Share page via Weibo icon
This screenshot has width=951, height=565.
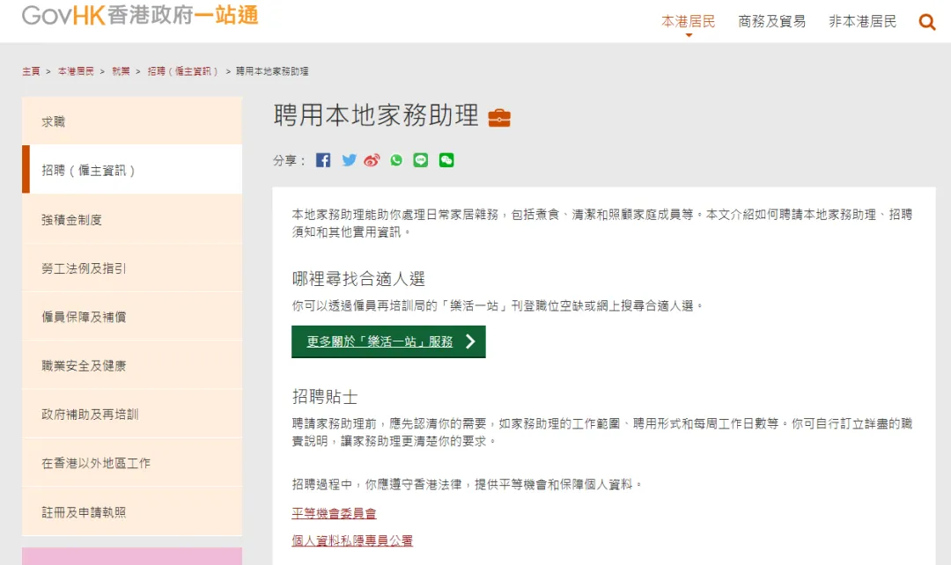click(x=372, y=160)
